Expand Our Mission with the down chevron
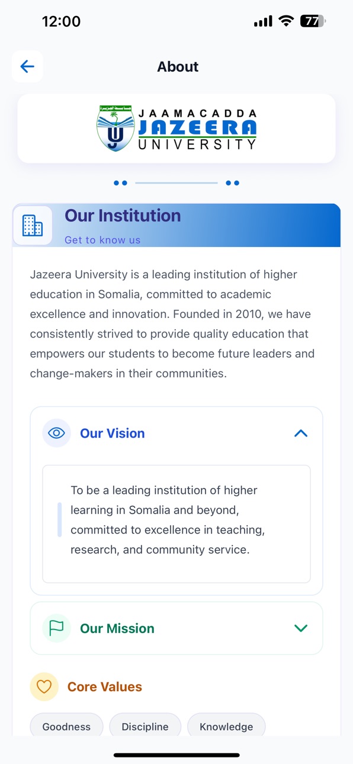 [301, 628]
